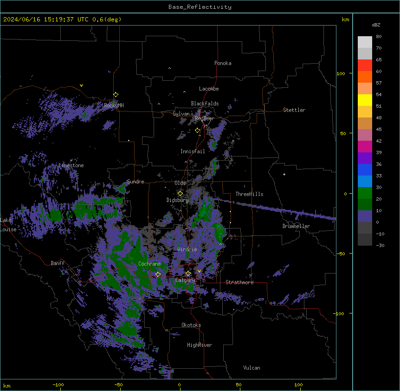Click the bright green 30-20 dBZ swatch
The width and height of the screenshot is (400, 391).
[365, 193]
